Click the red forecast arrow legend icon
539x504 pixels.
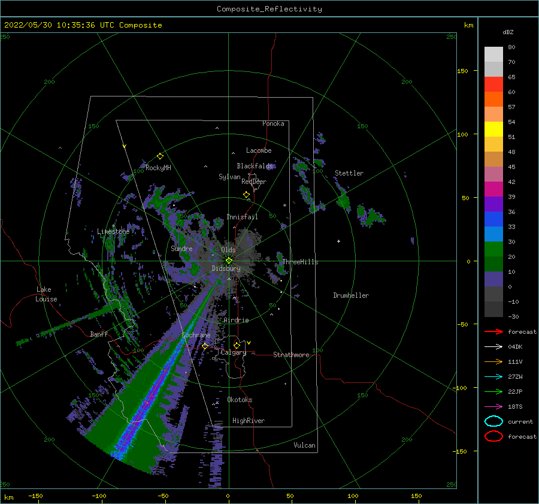coord(493,331)
